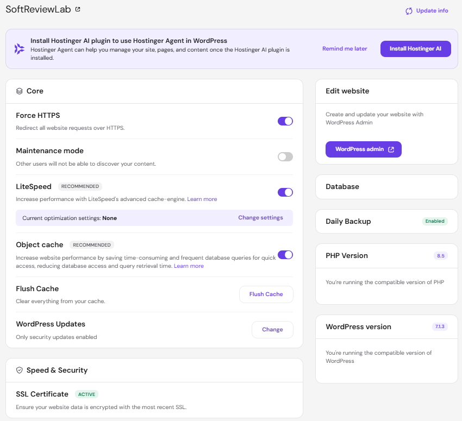Click Update info link
The width and height of the screenshot is (462, 421).
(x=432, y=11)
